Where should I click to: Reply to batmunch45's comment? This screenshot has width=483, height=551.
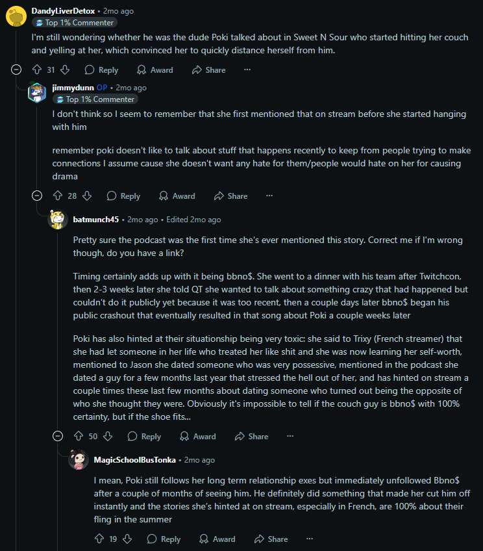click(x=144, y=437)
